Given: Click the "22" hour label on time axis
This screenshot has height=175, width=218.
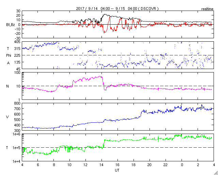Looking at the screenshot, I should point(166,165).
